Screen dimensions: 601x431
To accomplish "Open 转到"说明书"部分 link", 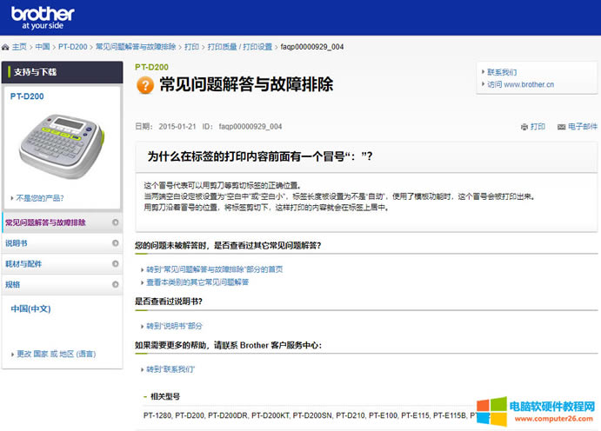I will 174,326.
